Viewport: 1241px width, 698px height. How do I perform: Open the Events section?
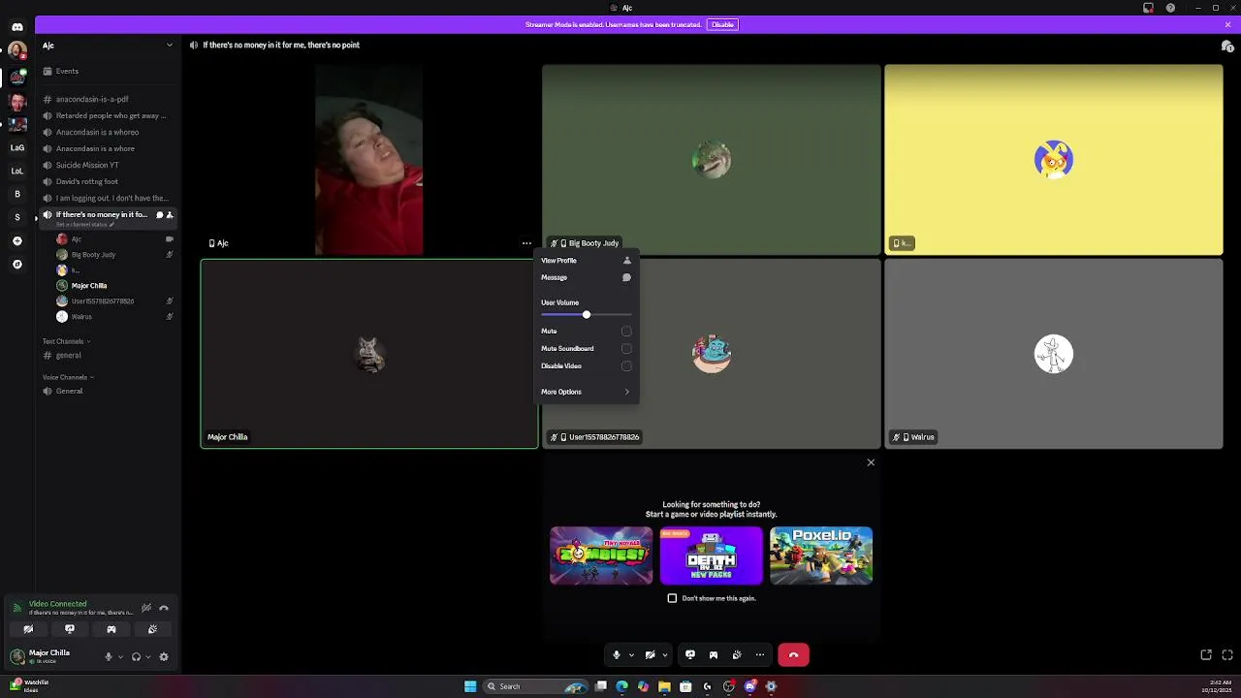(108, 71)
